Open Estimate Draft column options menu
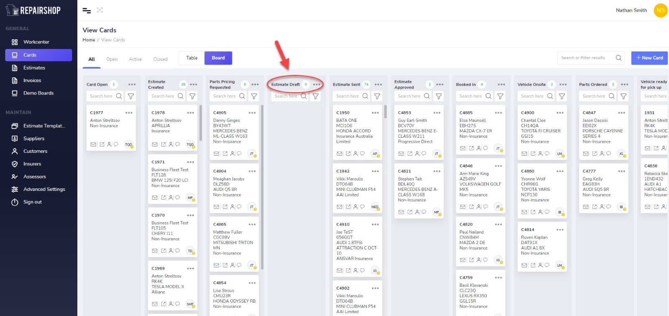Image resolution: width=669 pixels, height=316 pixels. (x=317, y=85)
